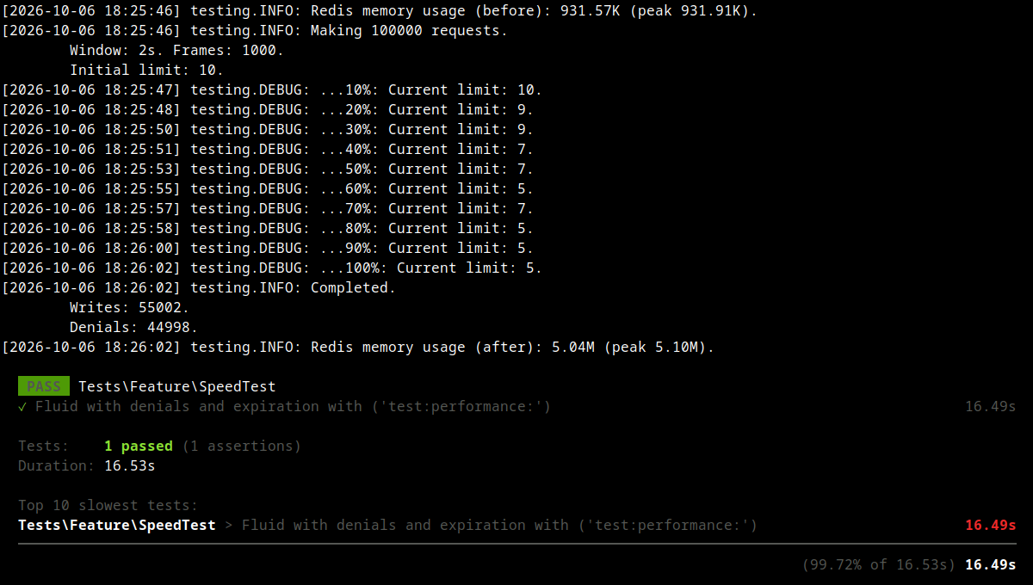Select the "Writes: 55002." line
Image resolution: width=1033 pixels, height=585 pixels.
[129, 308]
